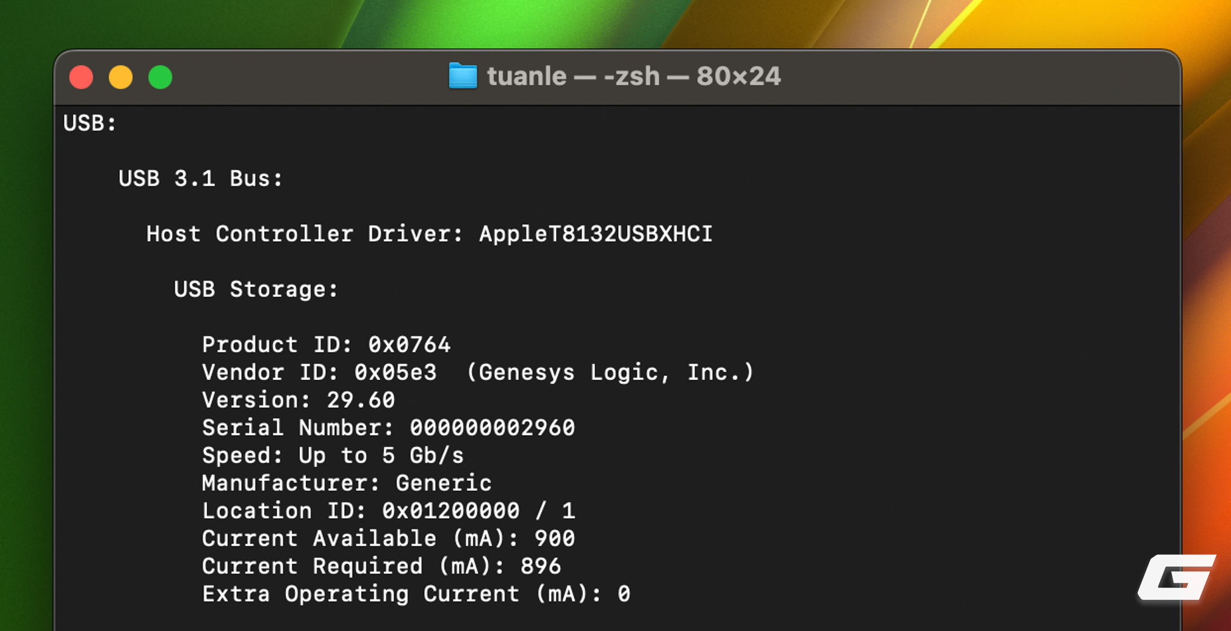Click the "Up to 5 Gb/s" speed text

click(x=381, y=455)
